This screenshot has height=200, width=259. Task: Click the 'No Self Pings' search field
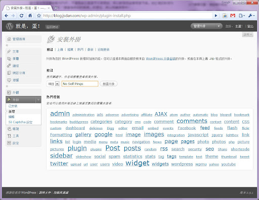tap(80, 84)
